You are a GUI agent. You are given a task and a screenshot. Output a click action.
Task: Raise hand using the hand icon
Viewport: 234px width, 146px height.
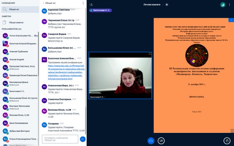tap(227, 141)
